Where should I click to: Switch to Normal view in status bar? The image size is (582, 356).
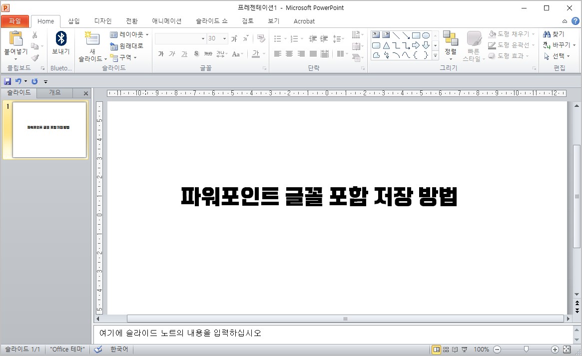tap(437, 350)
